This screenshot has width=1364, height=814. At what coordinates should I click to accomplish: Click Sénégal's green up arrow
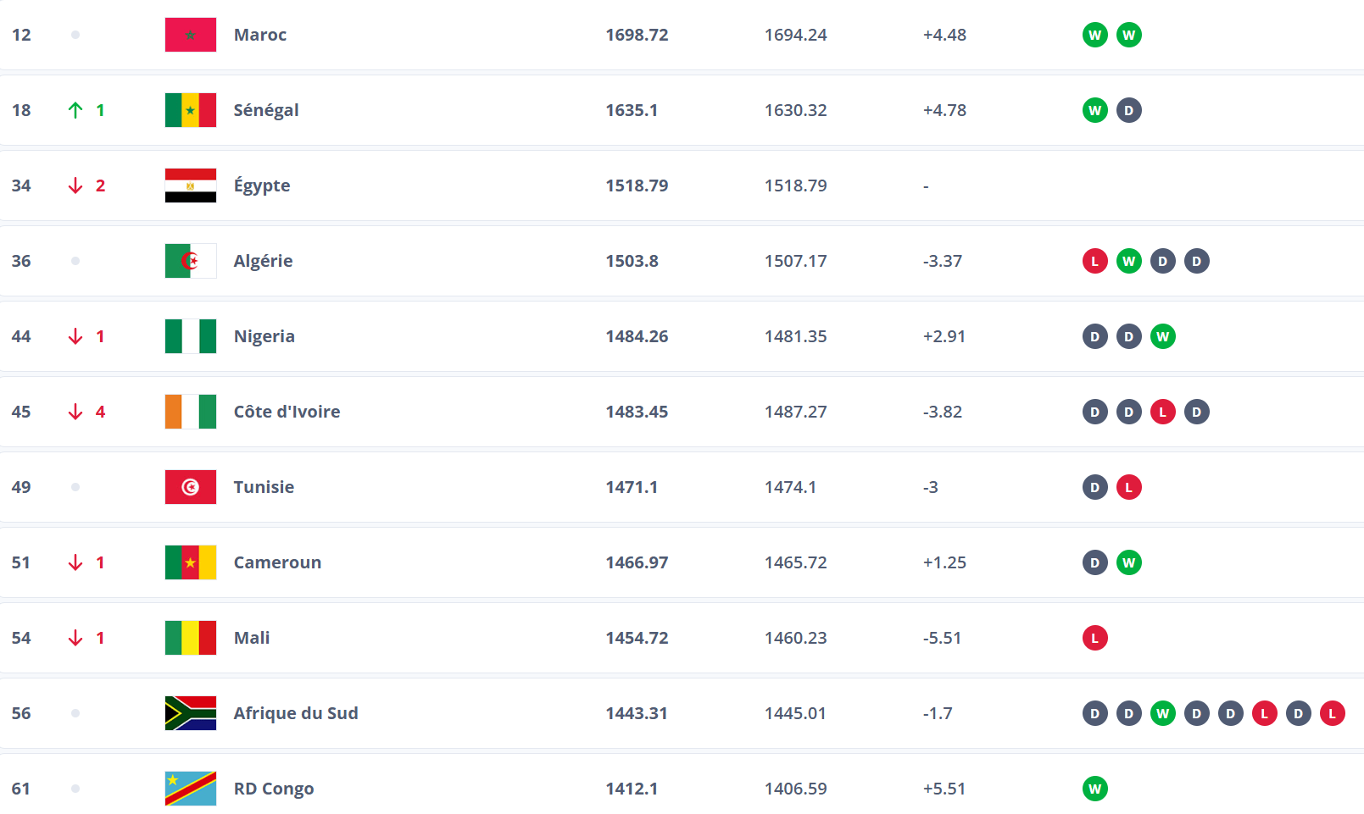click(x=75, y=110)
